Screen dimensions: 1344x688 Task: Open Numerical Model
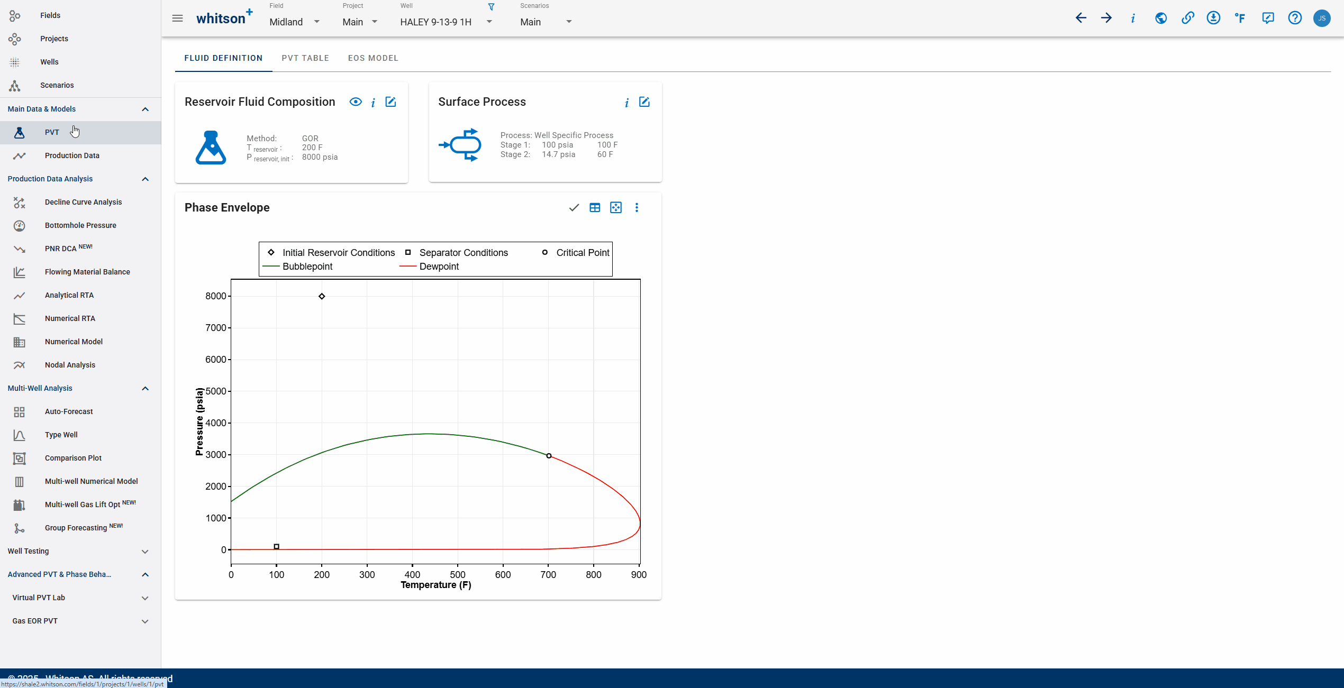[x=80, y=342]
